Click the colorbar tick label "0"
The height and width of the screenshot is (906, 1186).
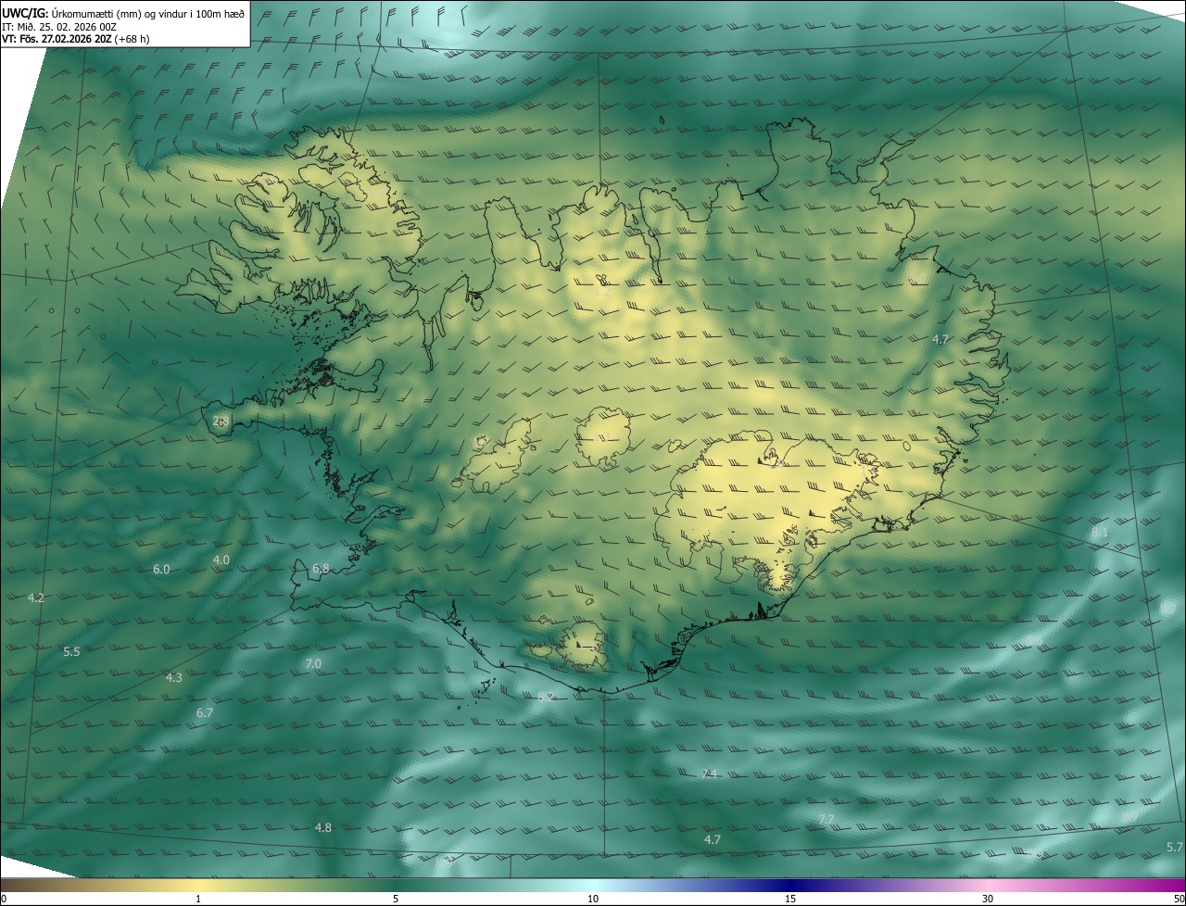pyautogui.click(x=4, y=899)
